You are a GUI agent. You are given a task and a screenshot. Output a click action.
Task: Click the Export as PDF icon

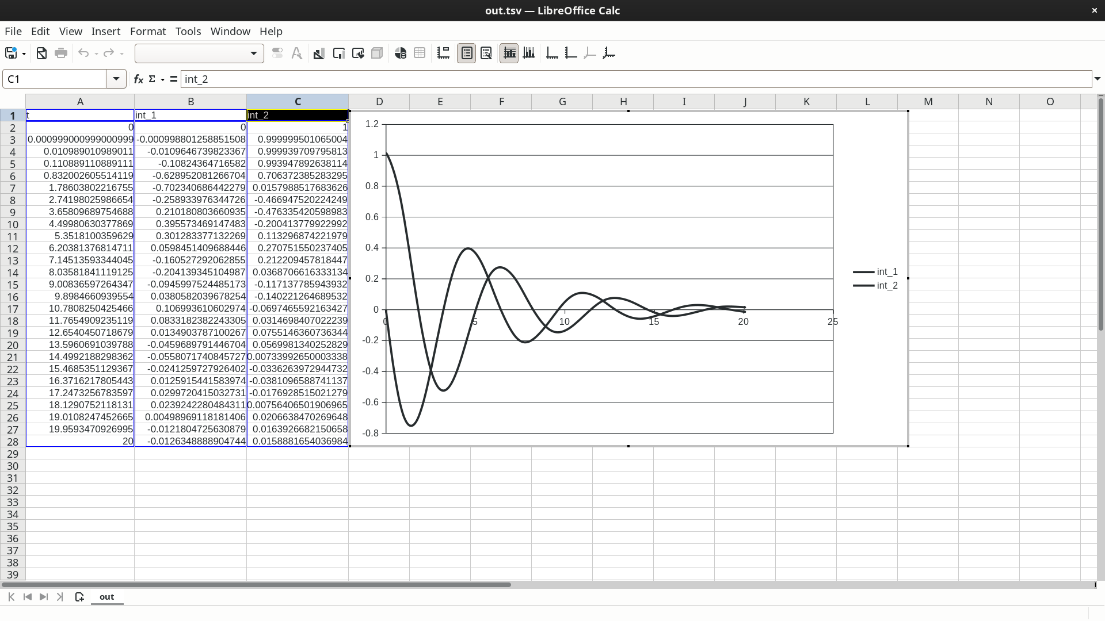coord(41,53)
